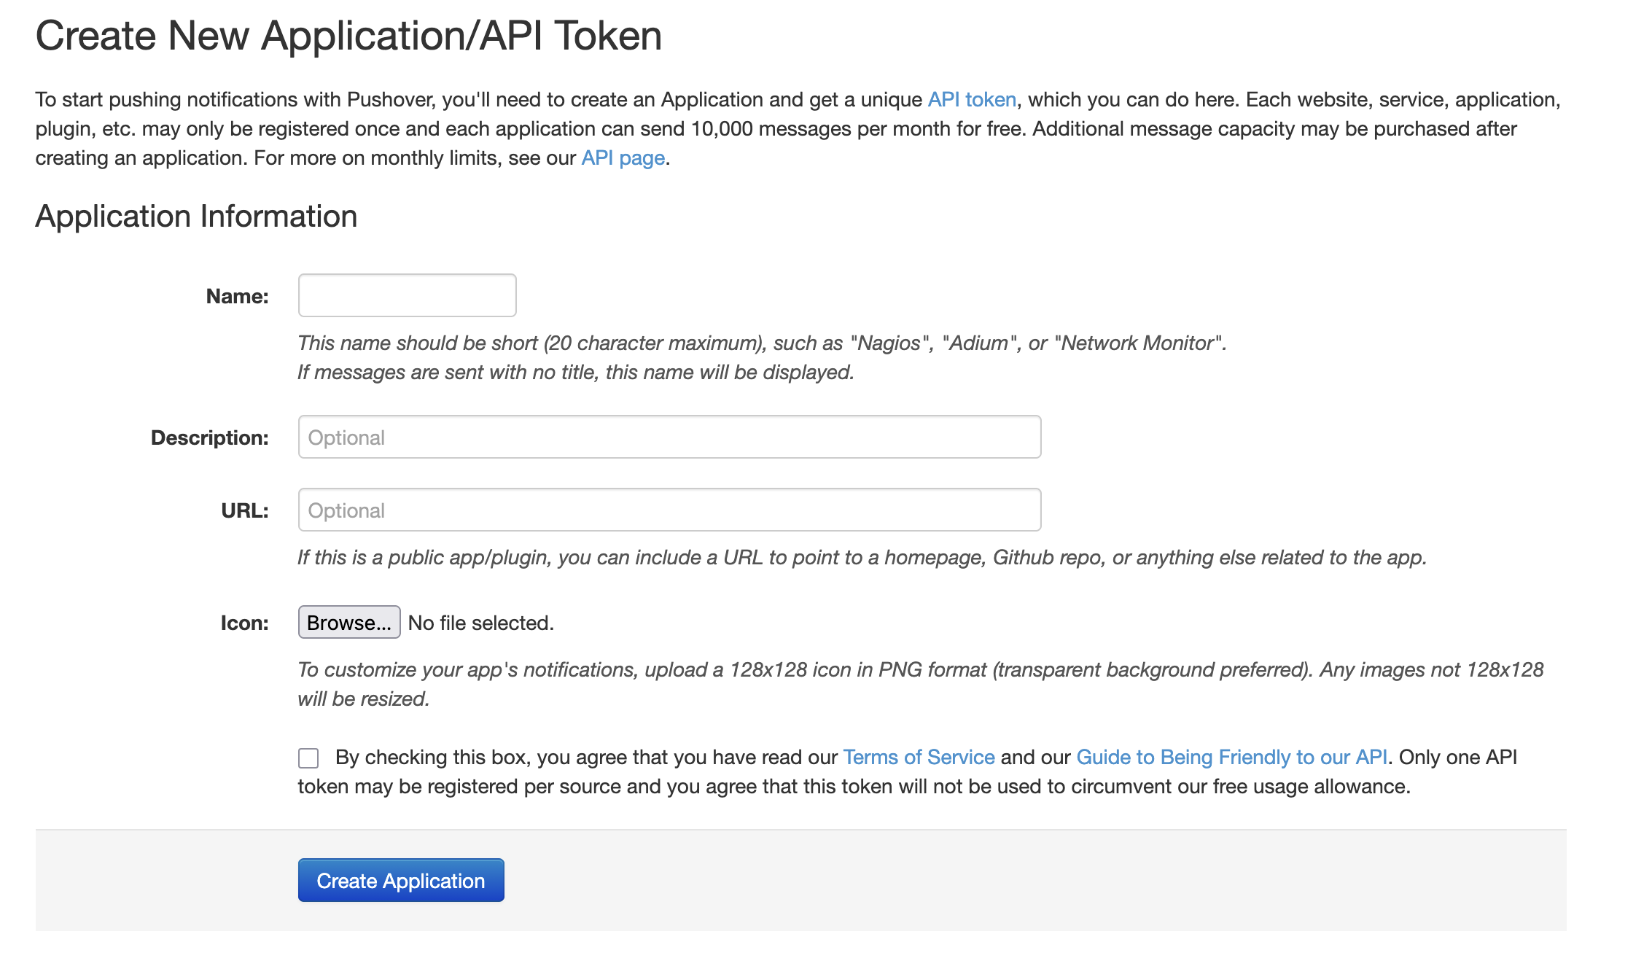Click the Application Information section heading
The image size is (1652, 961).
tap(196, 216)
